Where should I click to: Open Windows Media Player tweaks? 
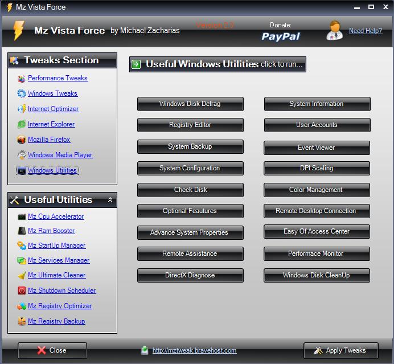[x=60, y=155]
